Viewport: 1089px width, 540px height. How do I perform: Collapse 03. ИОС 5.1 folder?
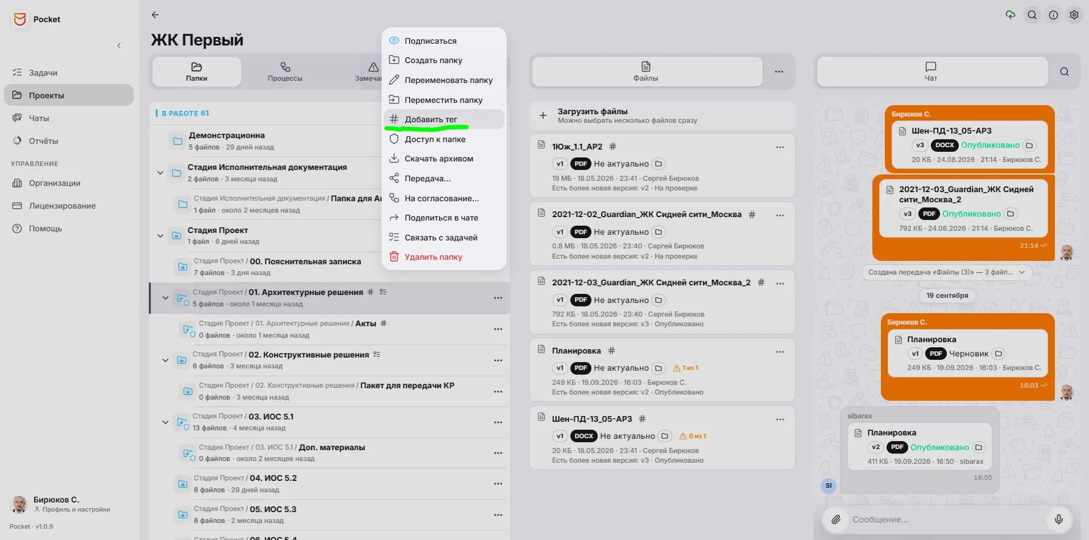165,422
